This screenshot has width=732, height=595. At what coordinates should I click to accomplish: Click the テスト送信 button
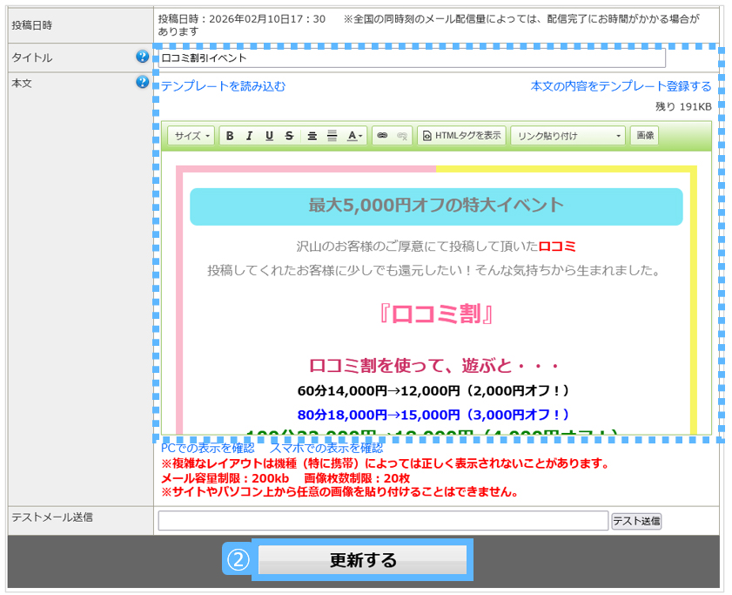[x=636, y=521]
